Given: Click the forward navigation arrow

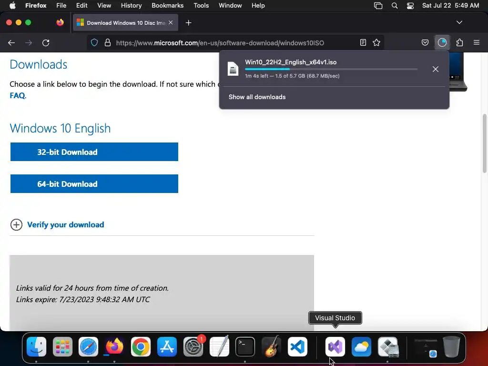Looking at the screenshot, I should click(x=29, y=42).
